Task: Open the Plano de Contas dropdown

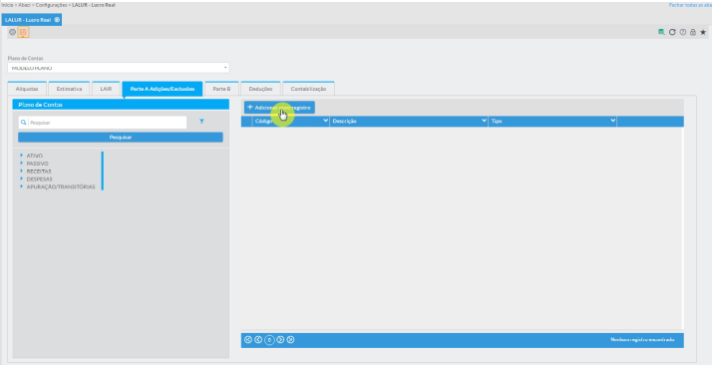Action: tap(119, 68)
